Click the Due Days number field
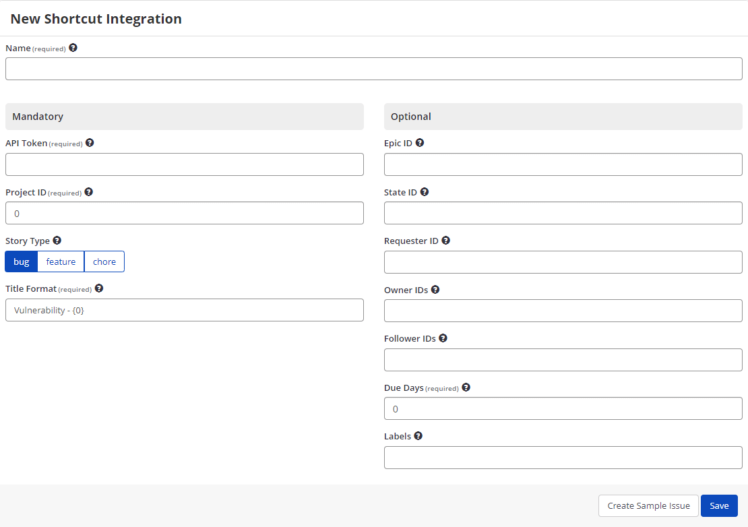Screen dimensions: 748x527 tap(563, 408)
